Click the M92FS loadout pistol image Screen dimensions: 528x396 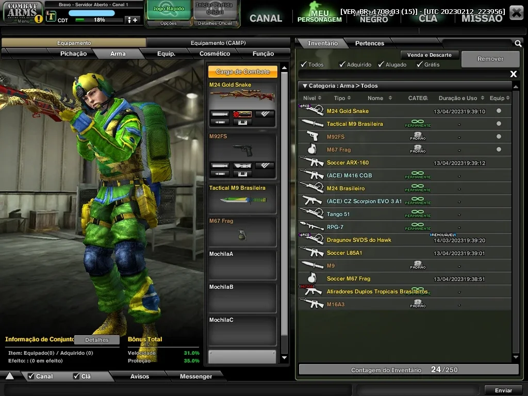(x=242, y=150)
